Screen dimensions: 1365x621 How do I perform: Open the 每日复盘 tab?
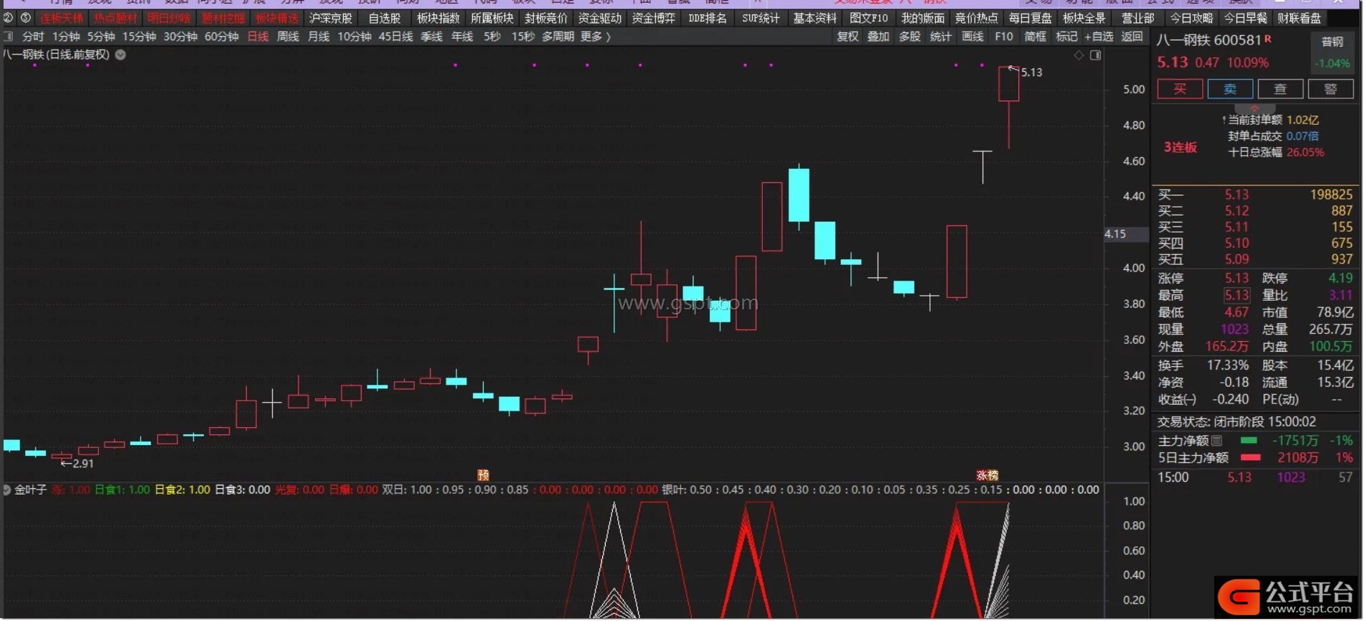(1030, 18)
